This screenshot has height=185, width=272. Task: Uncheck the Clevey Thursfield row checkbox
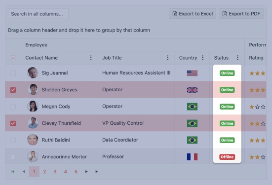(13, 123)
